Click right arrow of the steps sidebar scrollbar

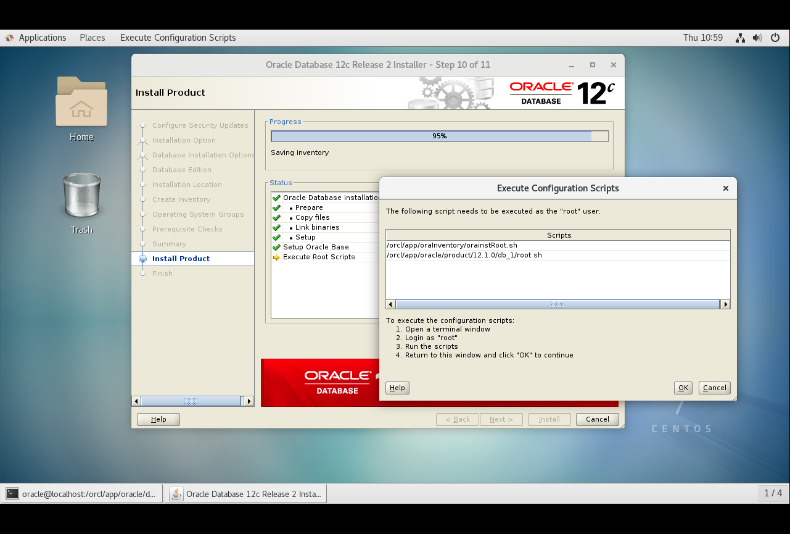click(249, 401)
